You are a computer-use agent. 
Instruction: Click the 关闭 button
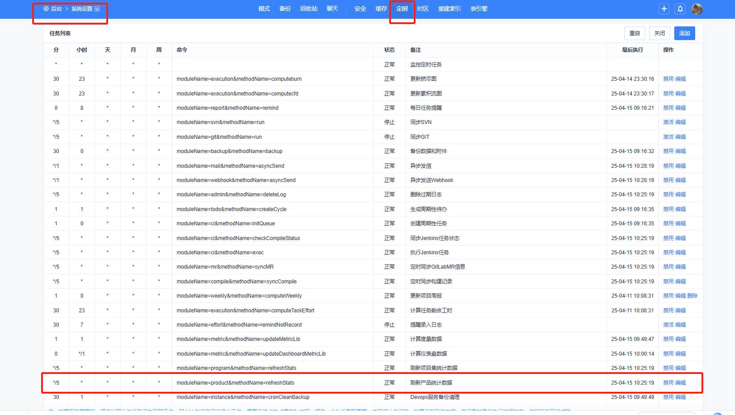tap(659, 33)
